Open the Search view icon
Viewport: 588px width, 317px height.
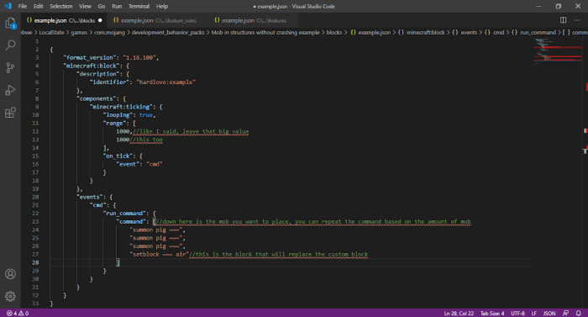10,45
